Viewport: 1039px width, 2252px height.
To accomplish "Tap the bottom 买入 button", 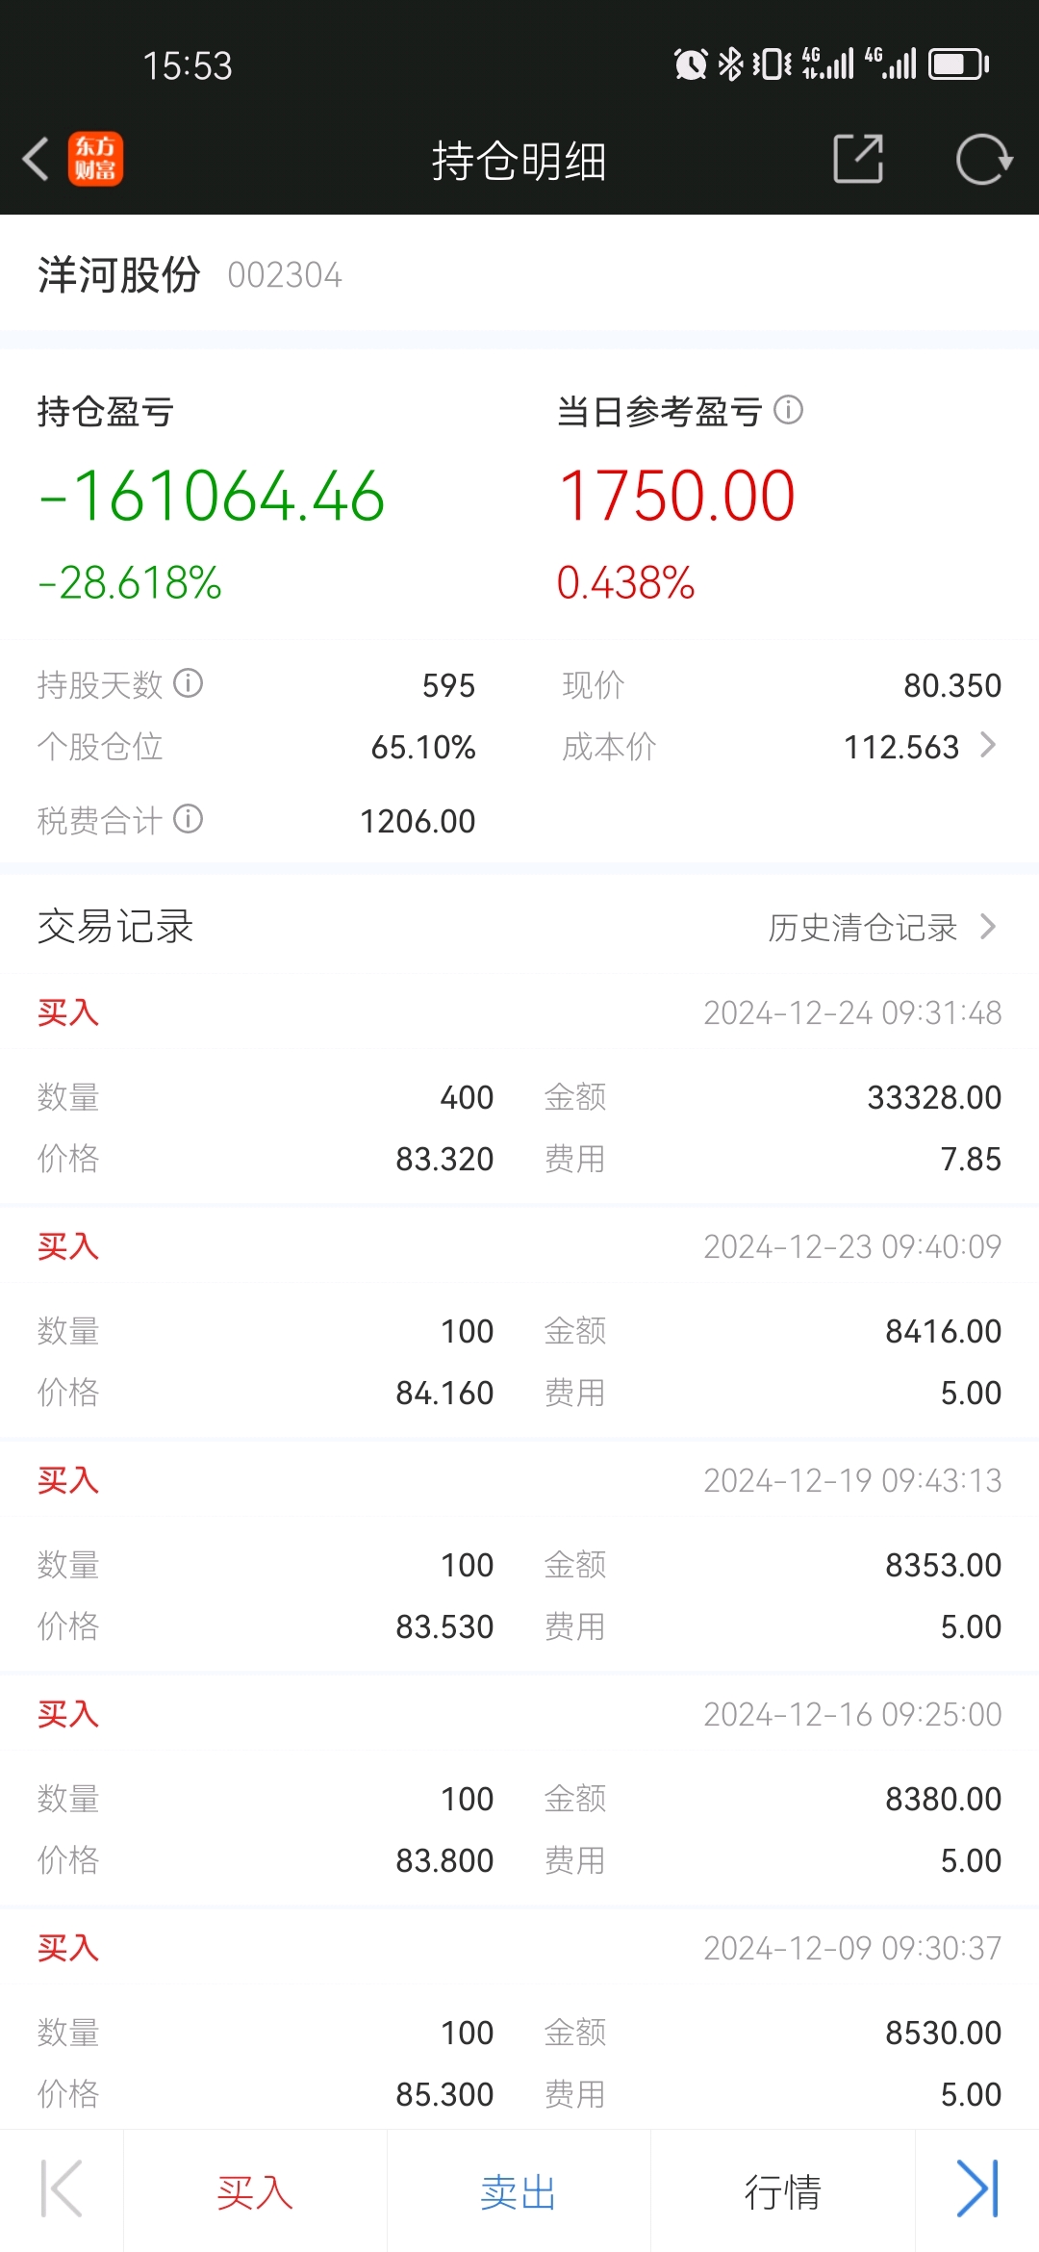I will point(255,2192).
